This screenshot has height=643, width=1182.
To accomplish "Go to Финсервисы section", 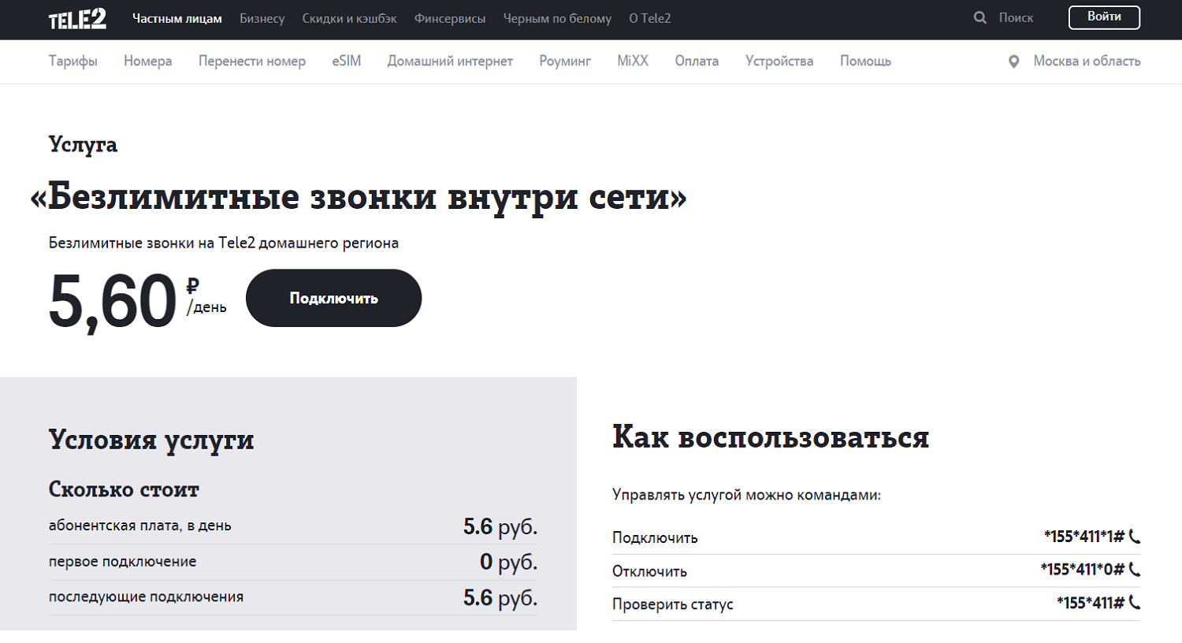I will click(x=450, y=18).
